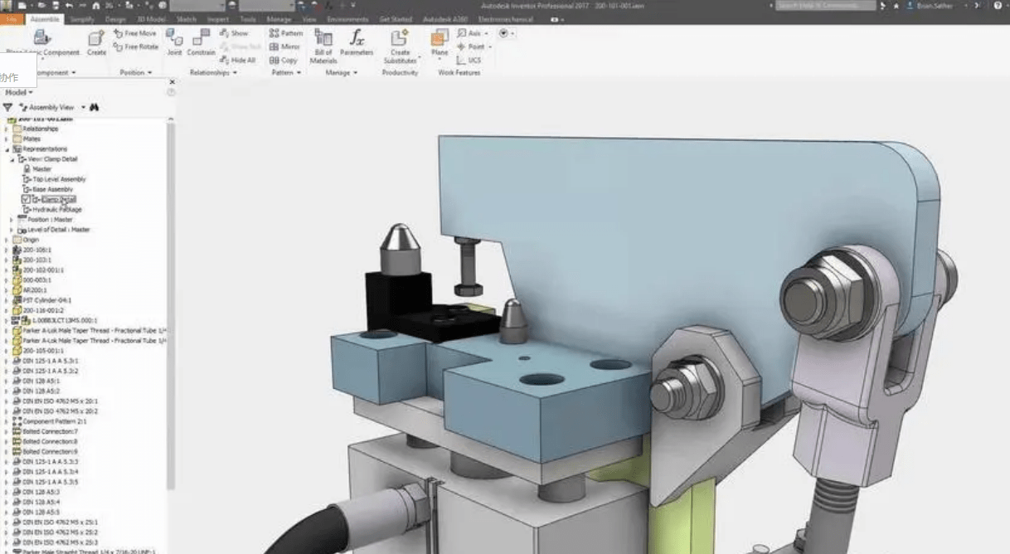Click the funnel filter icon in Model browser
The width and height of the screenshot is (1010, 554).
(8, 107)
